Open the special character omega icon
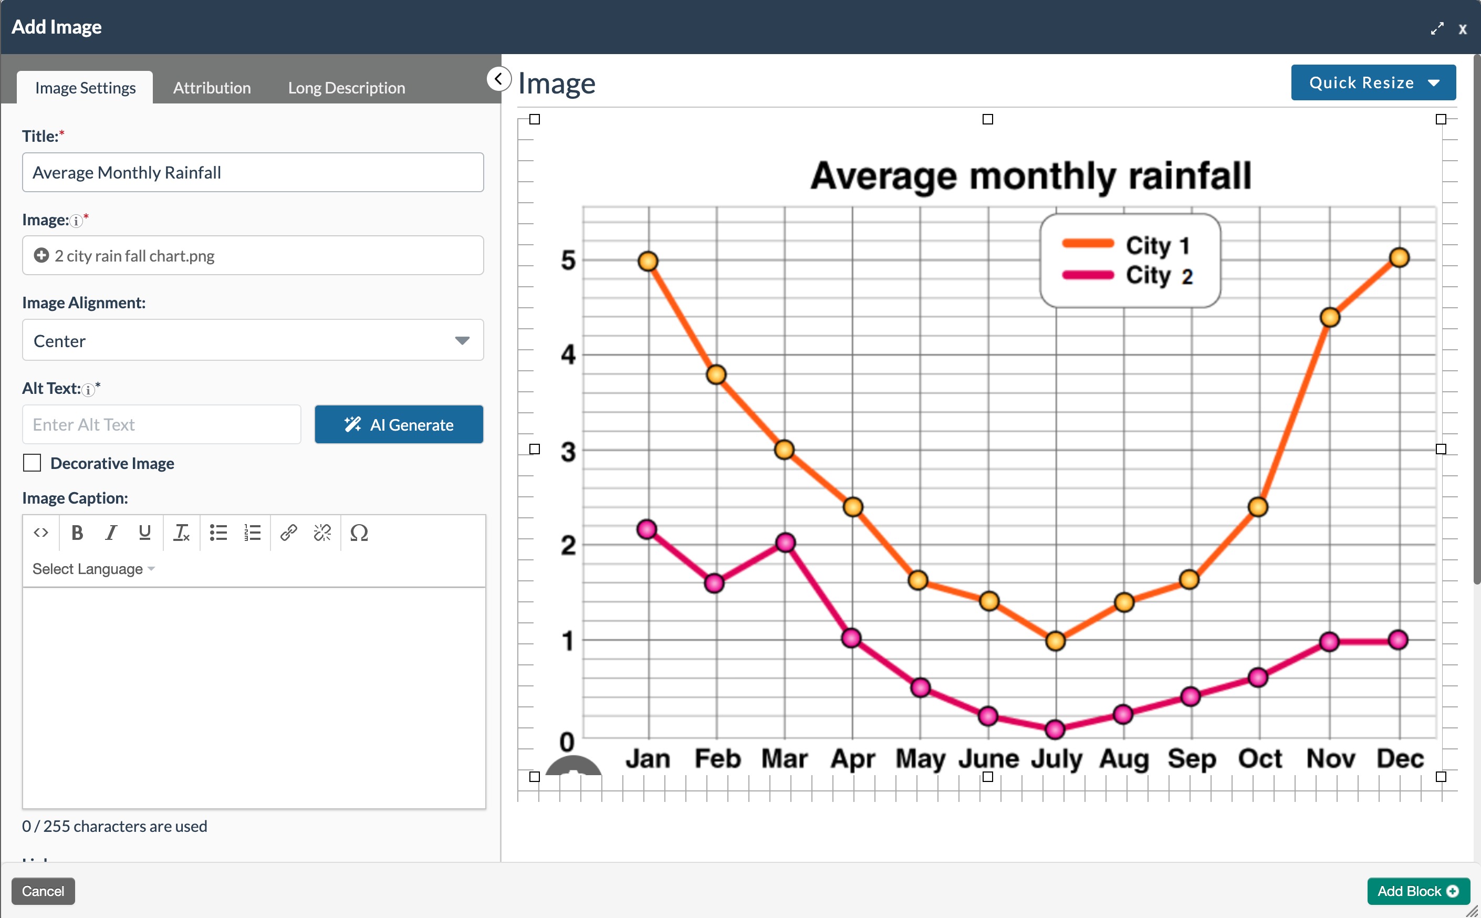1481x918 pixels. pyautogui.click(x=359, y=533)
